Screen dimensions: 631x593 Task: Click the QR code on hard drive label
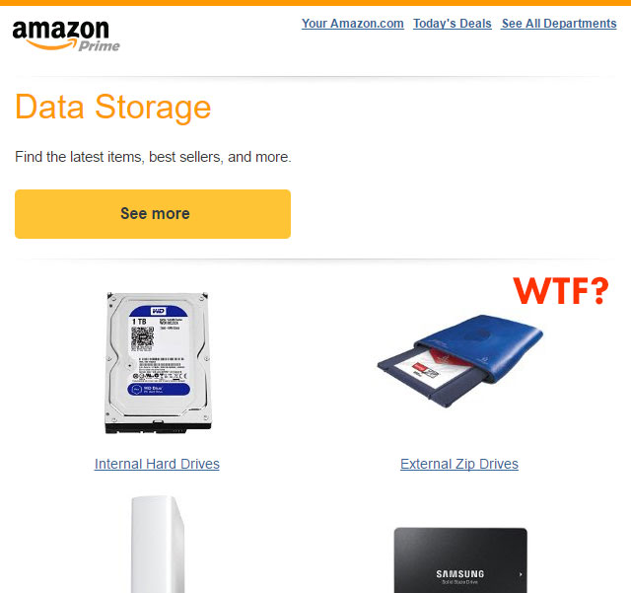(142, 336)
